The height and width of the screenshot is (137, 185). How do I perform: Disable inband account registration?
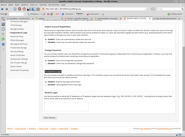46,42
